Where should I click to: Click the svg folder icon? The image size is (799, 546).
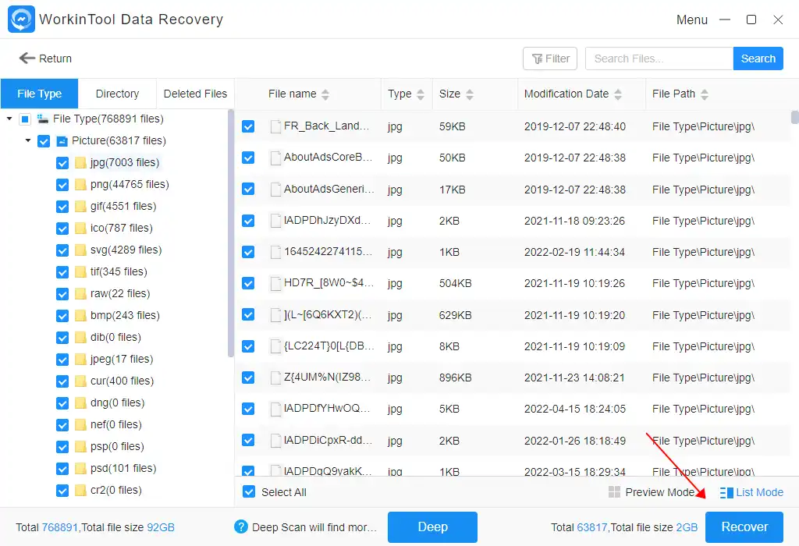[x=80, y=250]
